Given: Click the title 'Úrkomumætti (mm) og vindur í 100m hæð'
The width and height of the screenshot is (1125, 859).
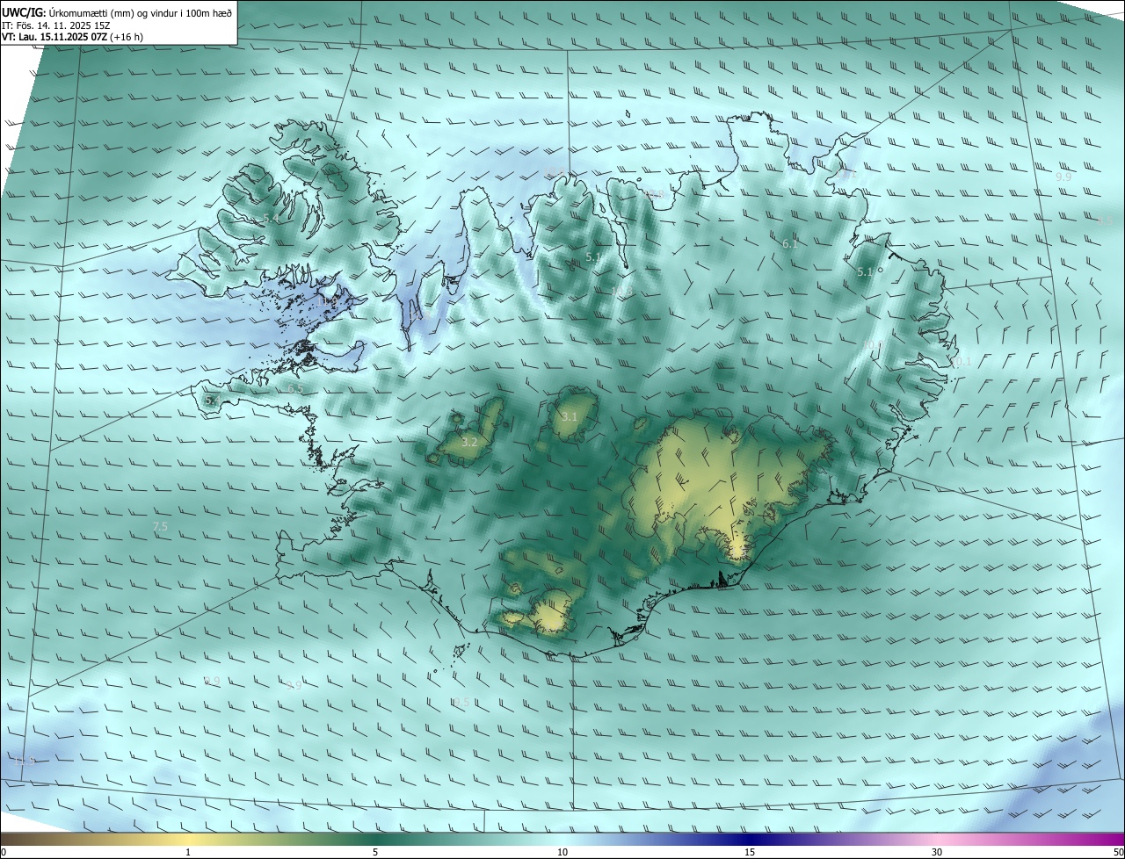Looking at the screenshot, I should pyautogui.click(x=141, y=11).
